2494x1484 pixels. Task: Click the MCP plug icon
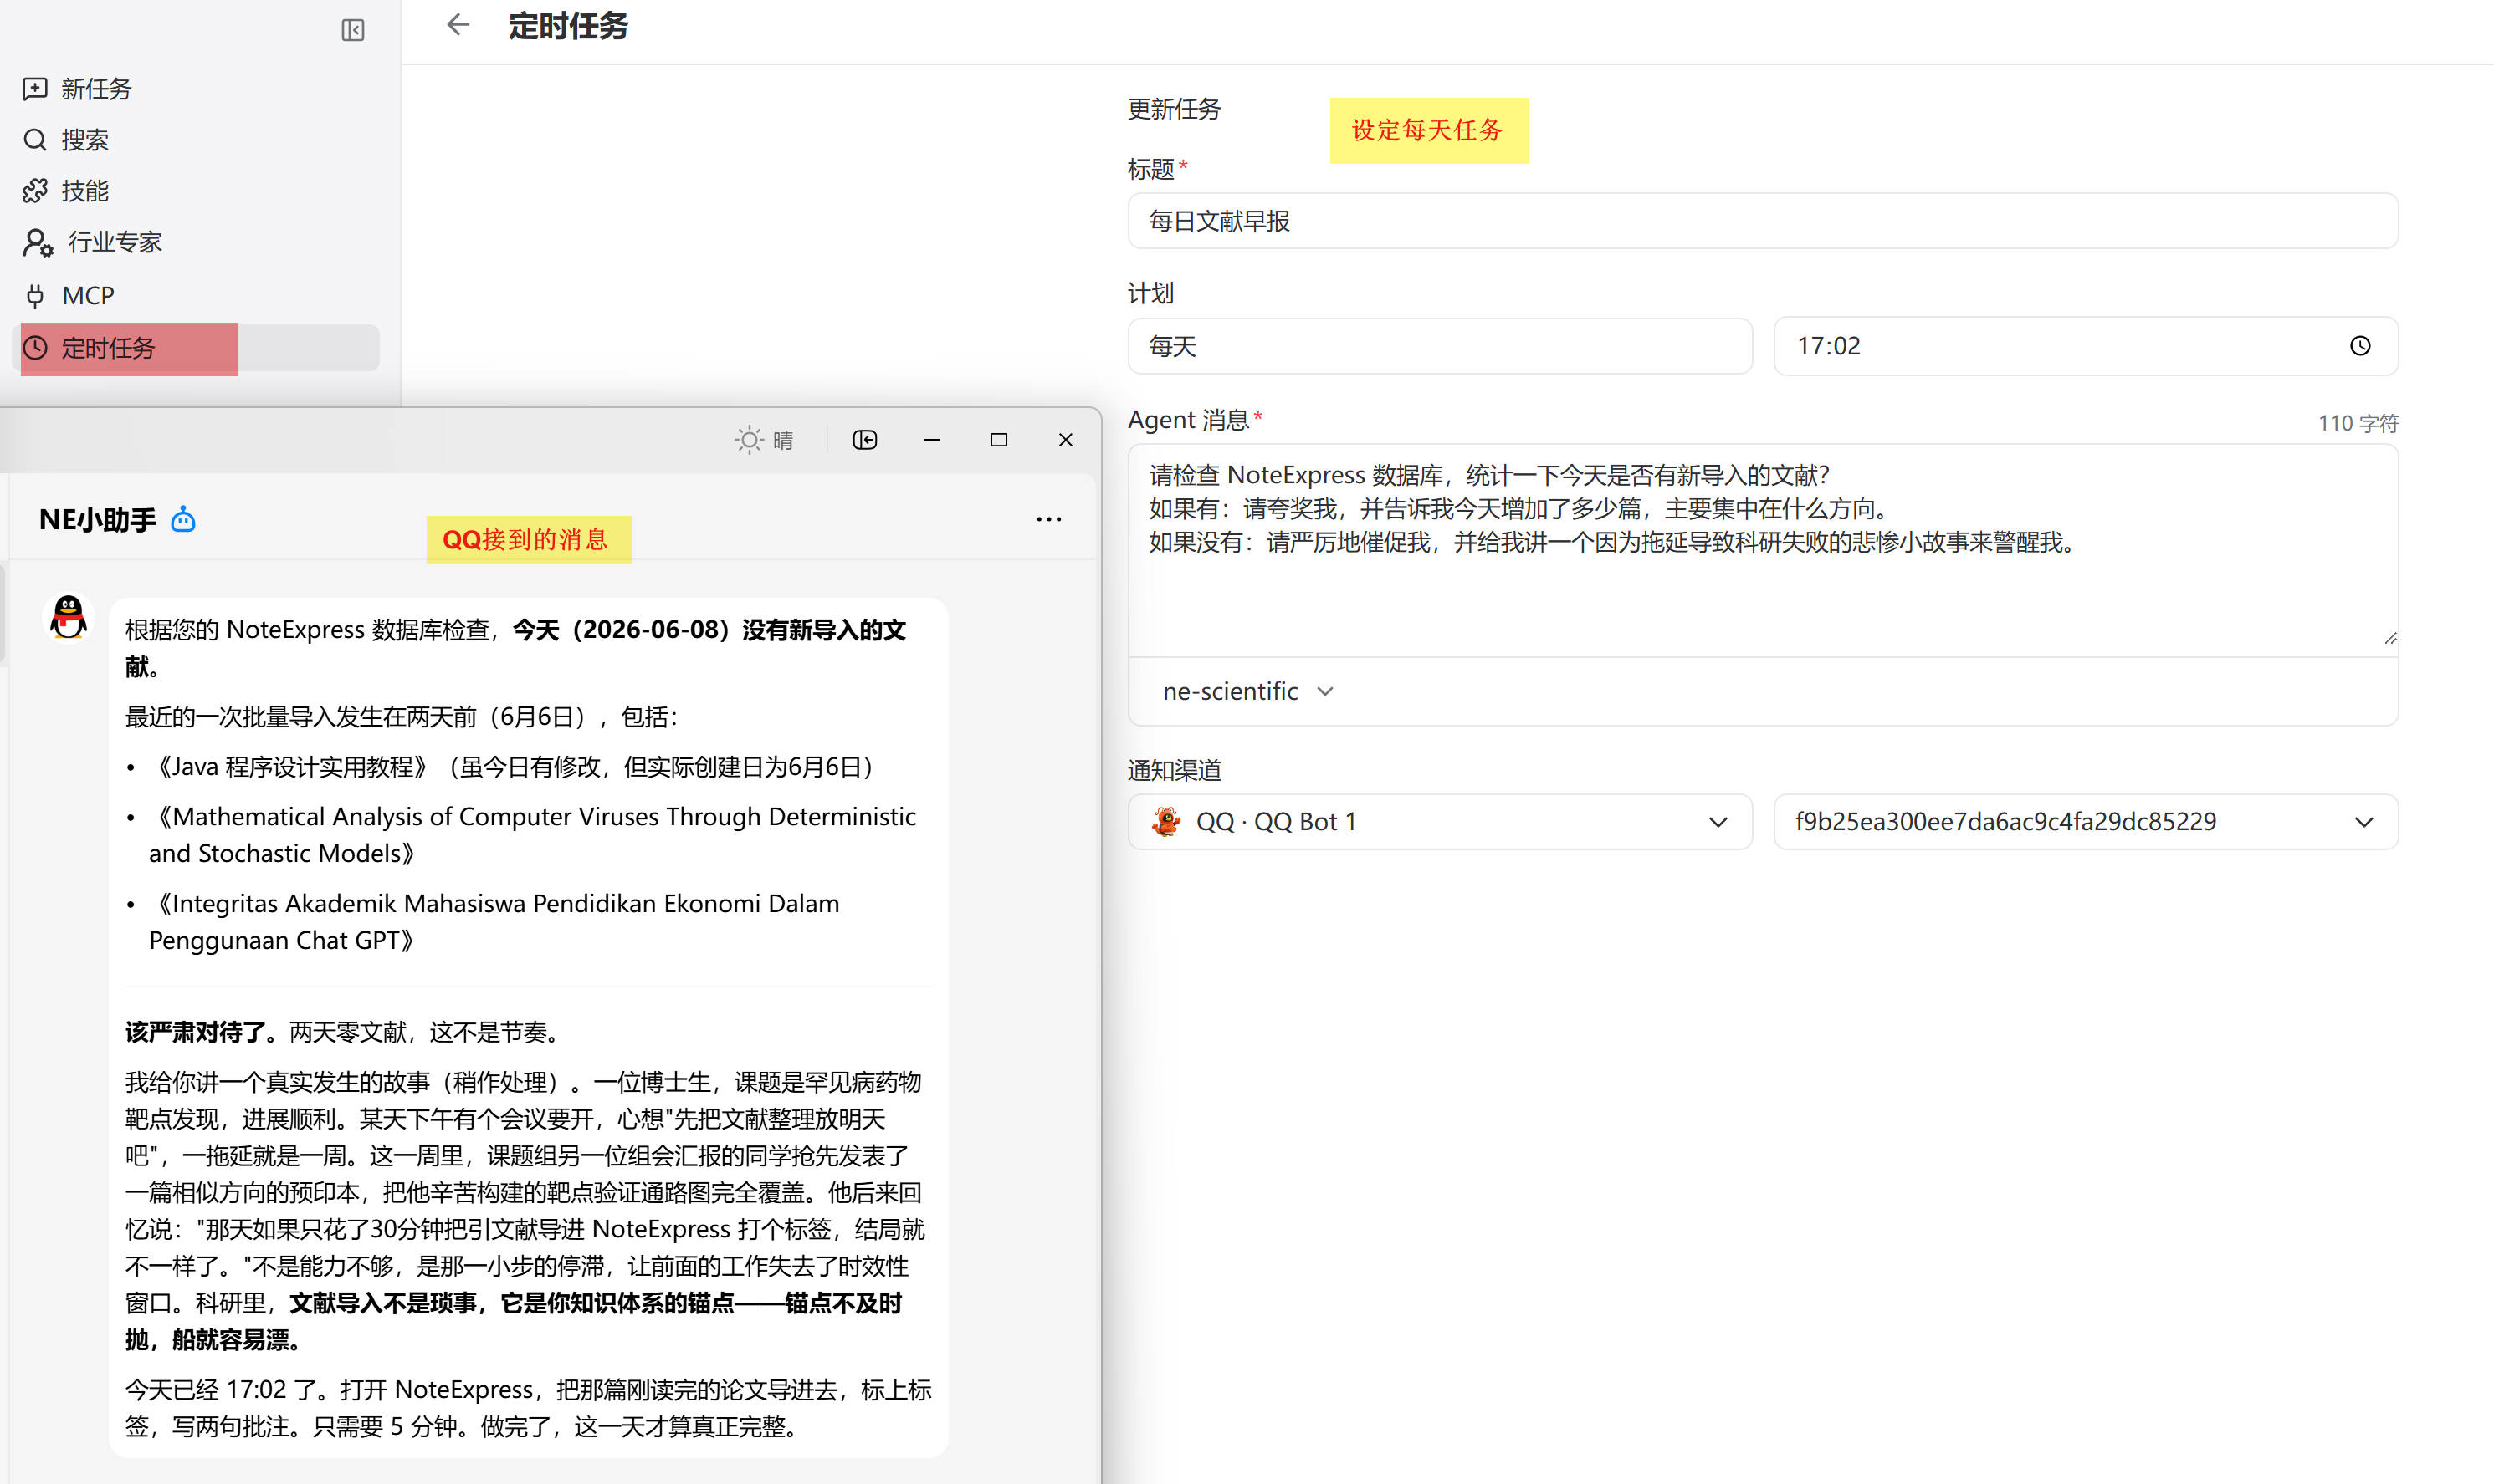(x=35, y=296)
